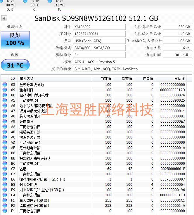Click the status orb for attribute F2

5,205
